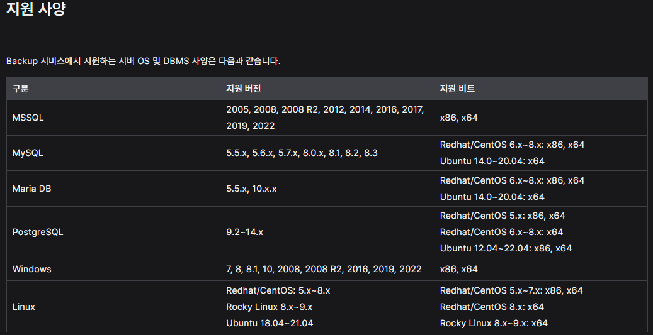The height and width of the screenshot is (335, 653).
Task: Select the MSSQL row label
Action: click(28, 118)
